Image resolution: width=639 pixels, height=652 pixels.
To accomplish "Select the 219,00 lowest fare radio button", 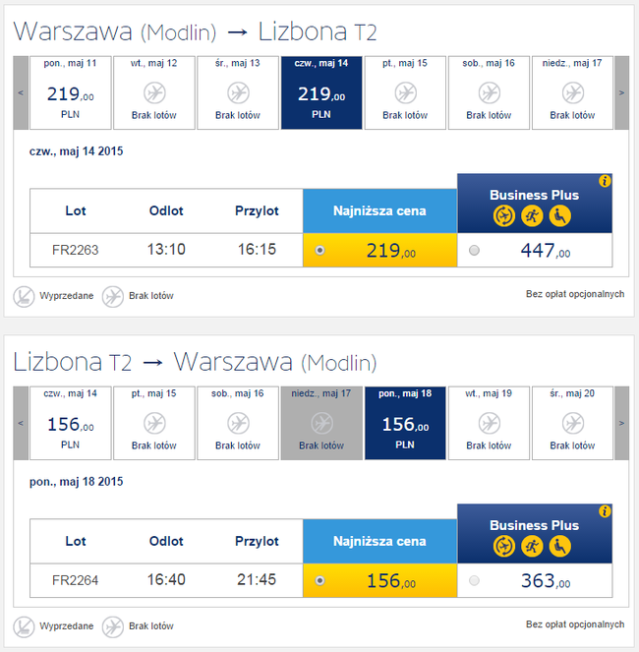I will click(x=320, y=251).
